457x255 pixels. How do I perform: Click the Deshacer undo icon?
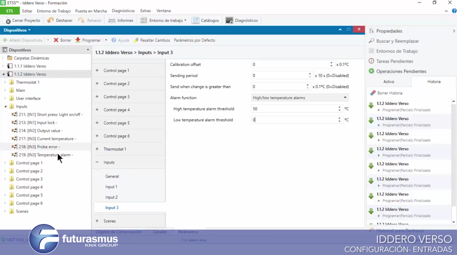(x=51, y=20)
